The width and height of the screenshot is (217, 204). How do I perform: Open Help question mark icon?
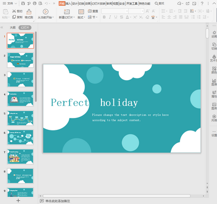(x=202, y=3)
